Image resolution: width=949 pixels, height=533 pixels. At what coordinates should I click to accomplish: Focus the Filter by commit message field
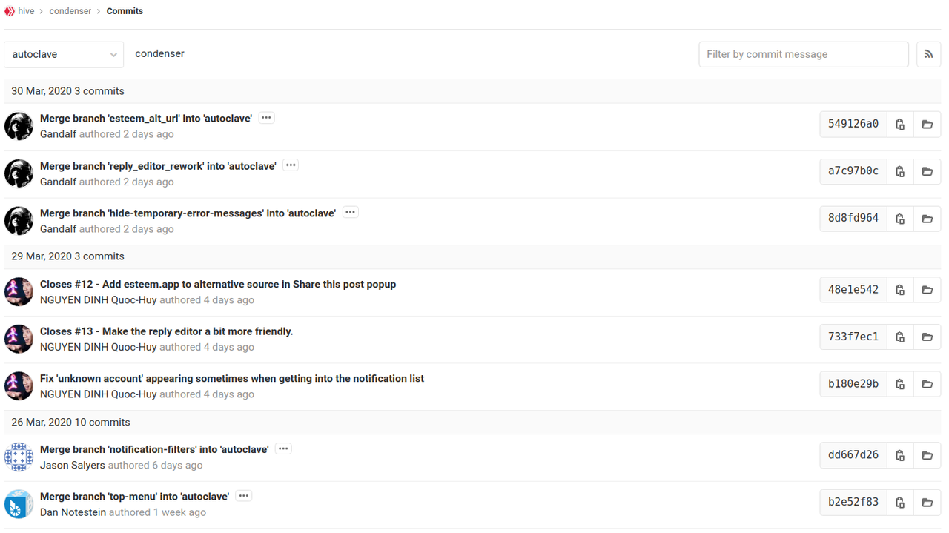click(x=804, y=54)
